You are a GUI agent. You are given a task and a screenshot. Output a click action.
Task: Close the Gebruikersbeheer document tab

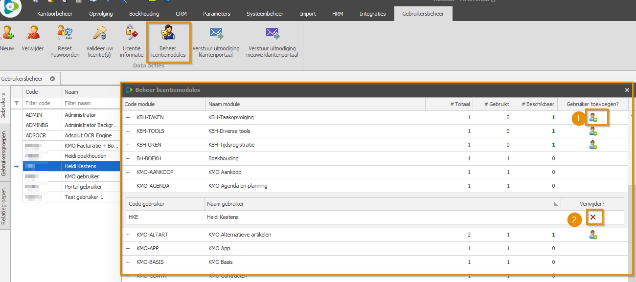click(52, 79)
